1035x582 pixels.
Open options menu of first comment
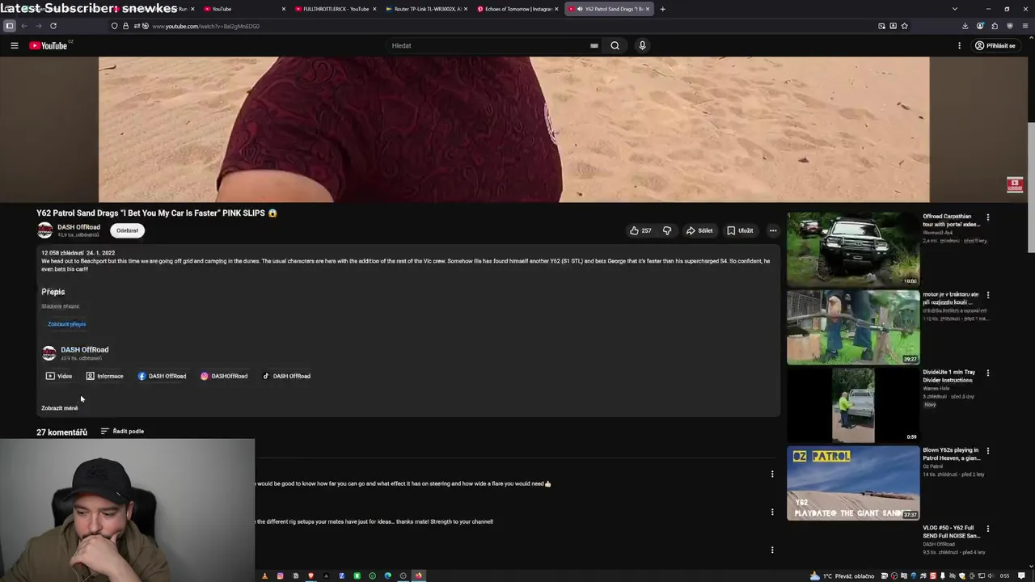click(772, 474)
